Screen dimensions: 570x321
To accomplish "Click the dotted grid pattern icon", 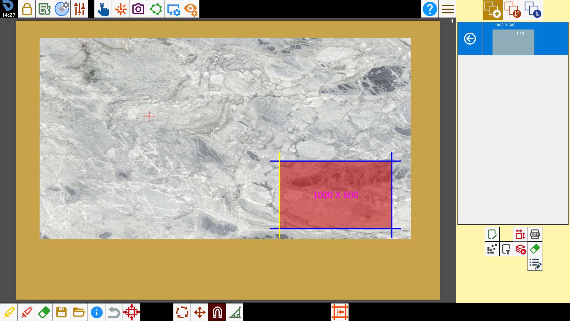I will point(492,249).
